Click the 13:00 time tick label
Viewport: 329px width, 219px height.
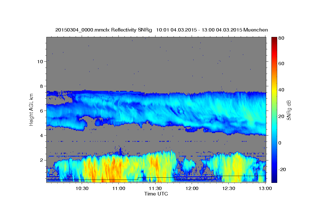coord(265,188)
